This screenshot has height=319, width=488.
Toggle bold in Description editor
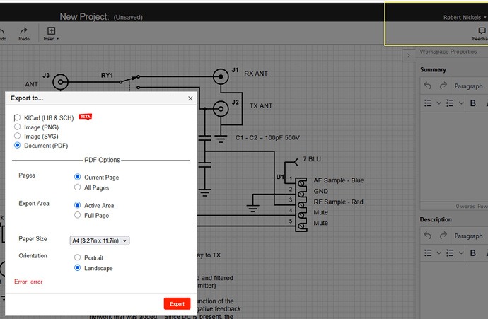[x=472, y=253]
